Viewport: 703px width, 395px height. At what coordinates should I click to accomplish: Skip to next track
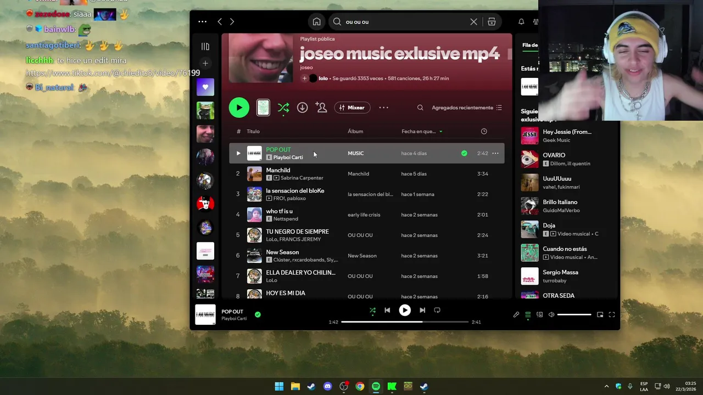(x=422, y=310)
